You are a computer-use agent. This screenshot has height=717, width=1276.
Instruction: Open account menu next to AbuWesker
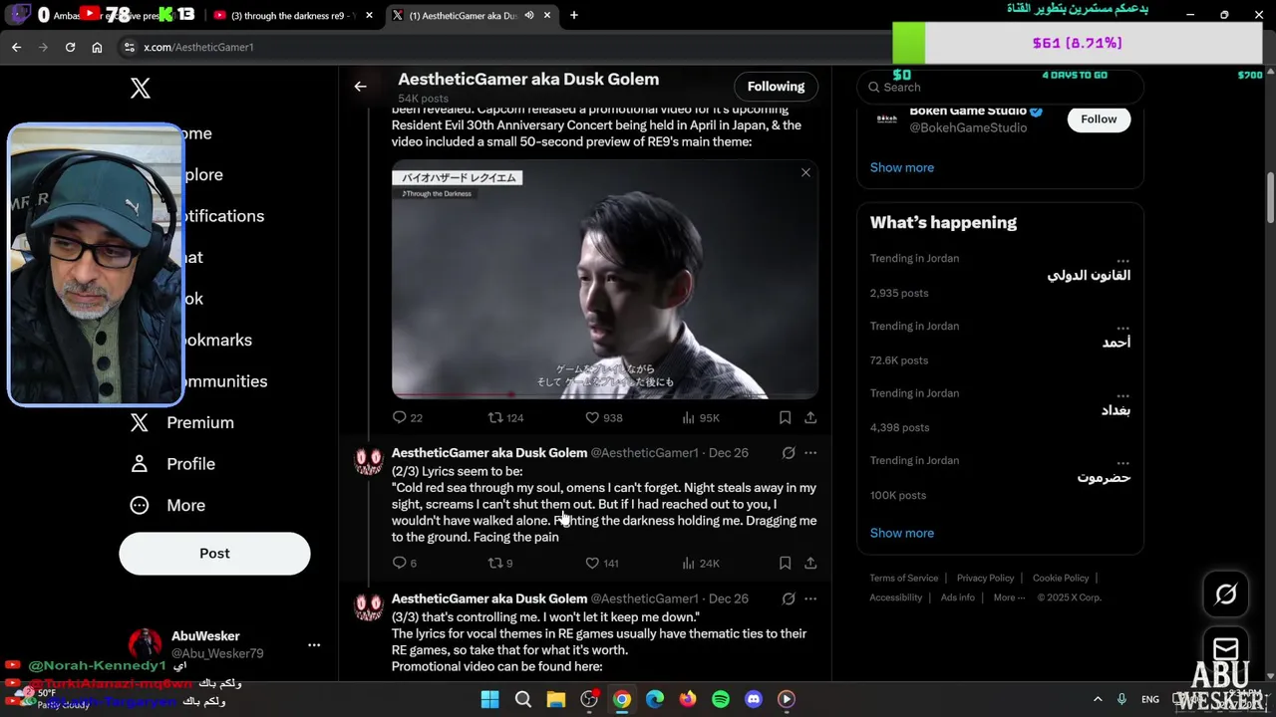(x=314, y=644)
